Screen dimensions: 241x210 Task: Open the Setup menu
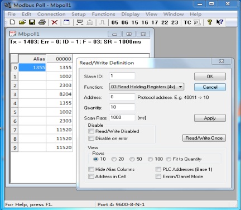click(79, 14)
